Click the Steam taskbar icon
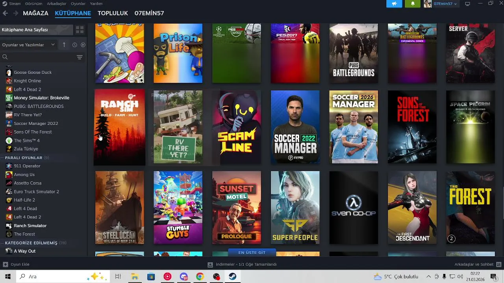504x283 pixels. click(232, 276)
